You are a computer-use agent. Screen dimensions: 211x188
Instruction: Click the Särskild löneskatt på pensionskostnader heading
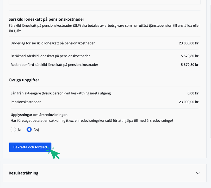coord(46,19)
